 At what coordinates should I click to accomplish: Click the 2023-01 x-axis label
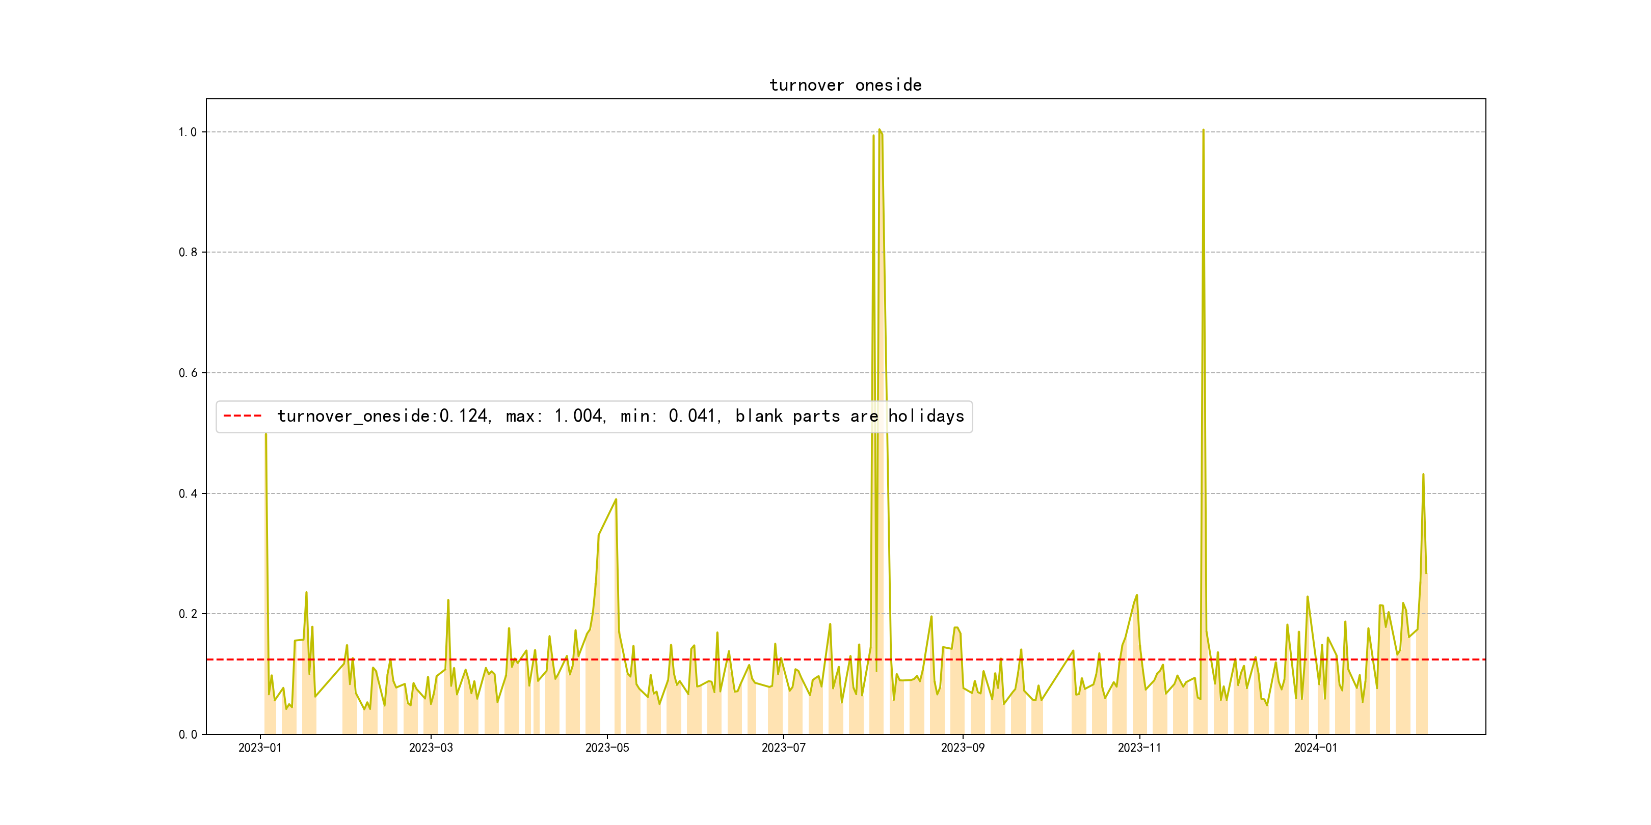click(x=259, y=748)
